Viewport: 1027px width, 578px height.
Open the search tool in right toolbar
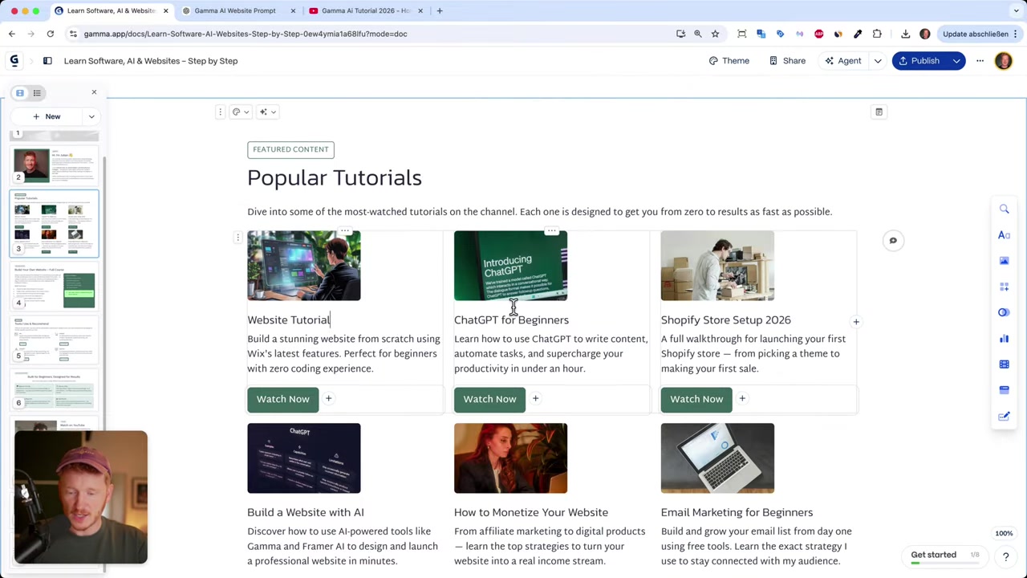click(1004, 209)
